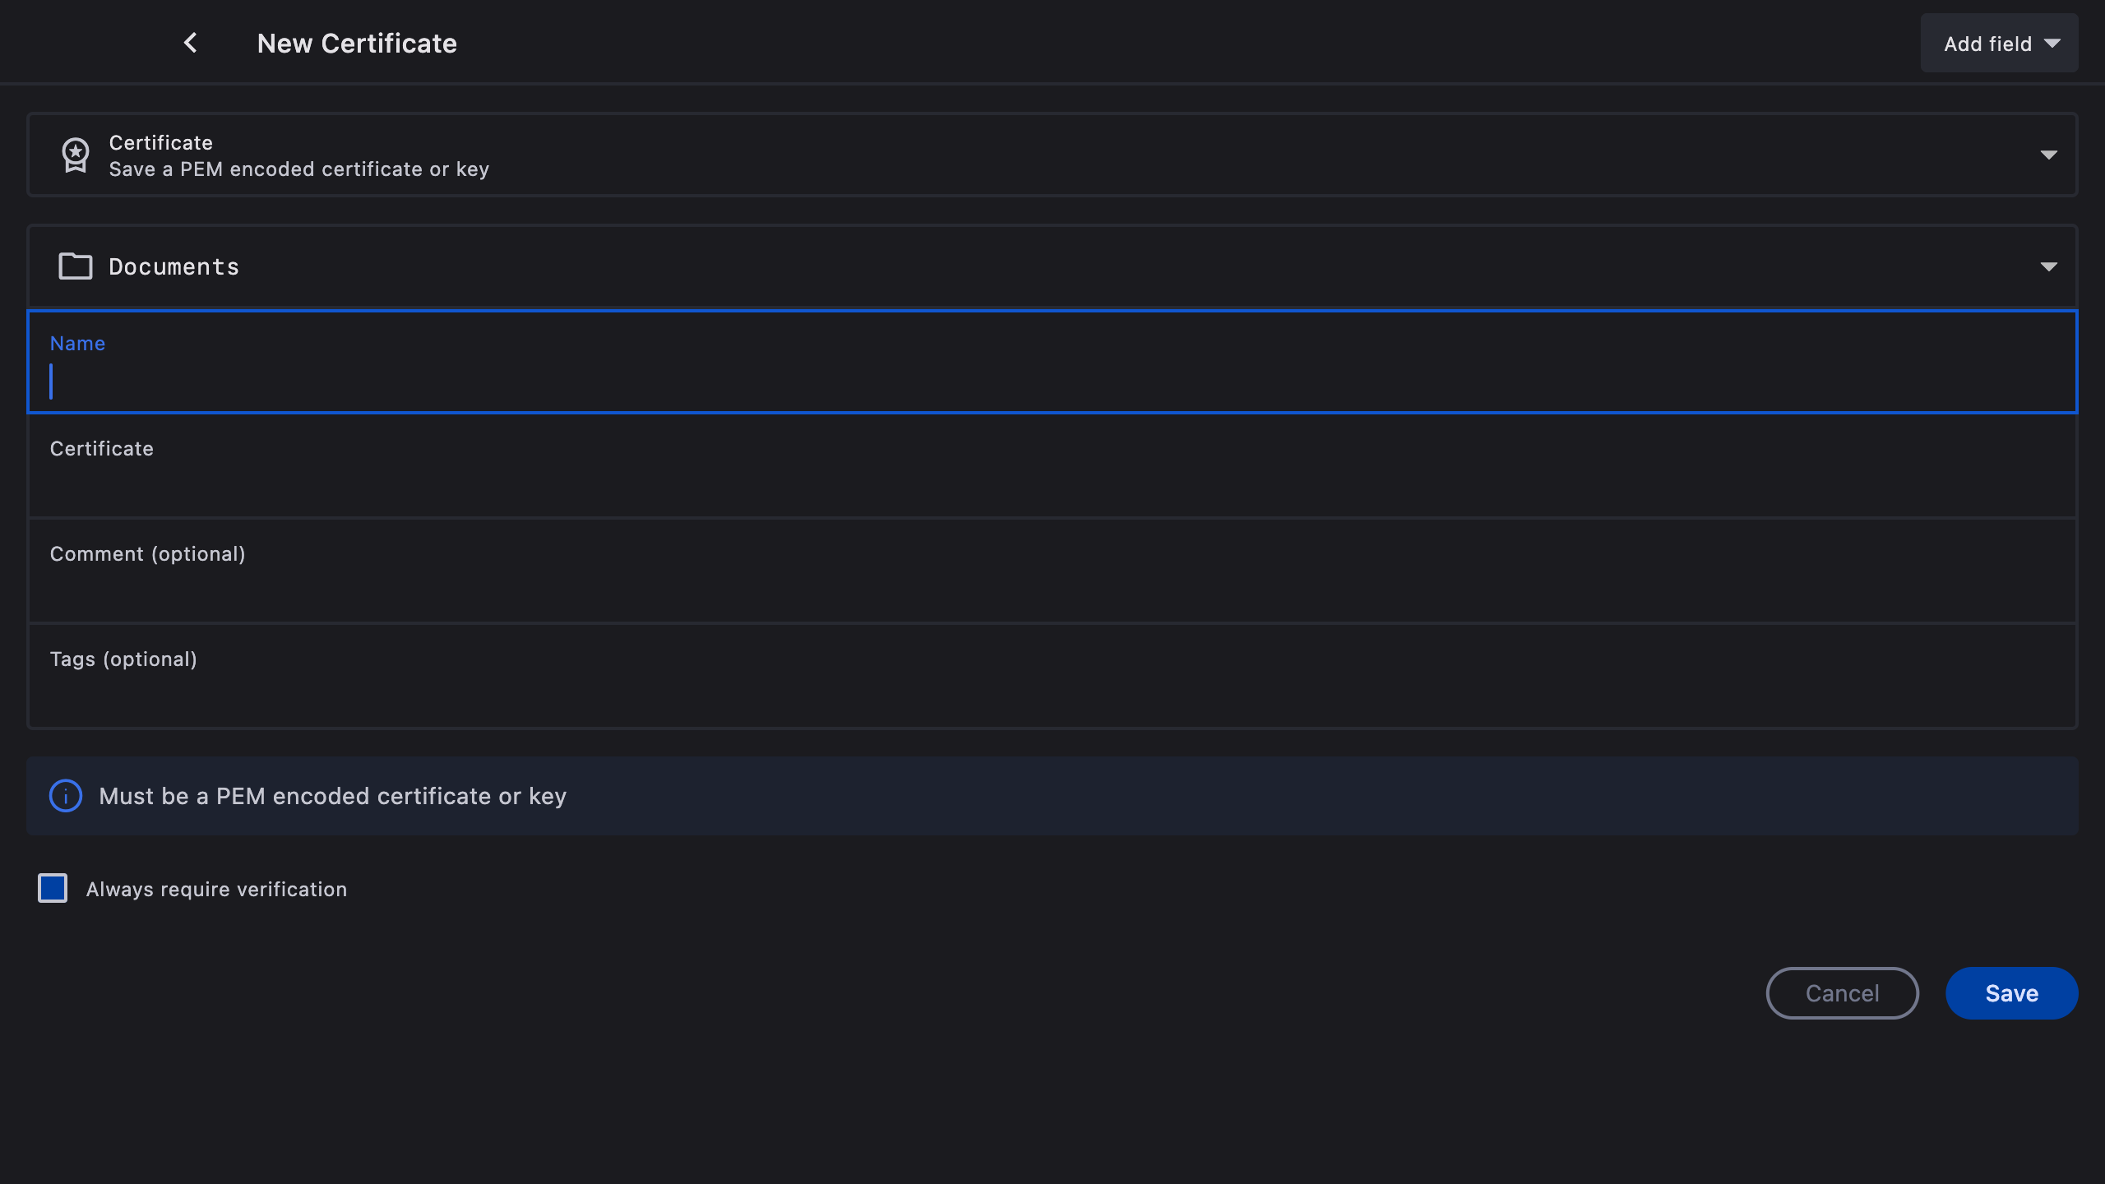2105x1184 pixels.
Task: Focus the Name input field
Action: (1052, 382)
